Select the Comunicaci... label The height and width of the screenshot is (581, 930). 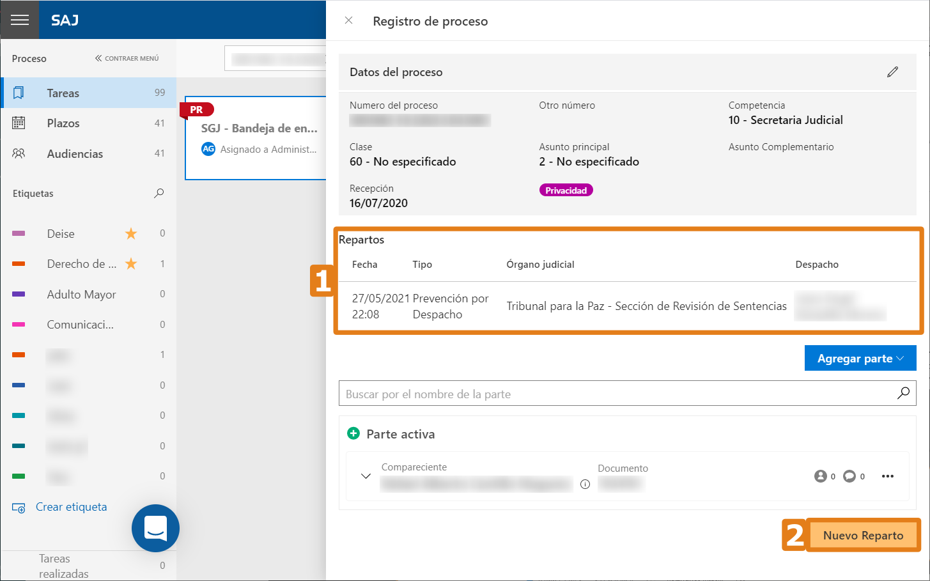coord(80,325)
